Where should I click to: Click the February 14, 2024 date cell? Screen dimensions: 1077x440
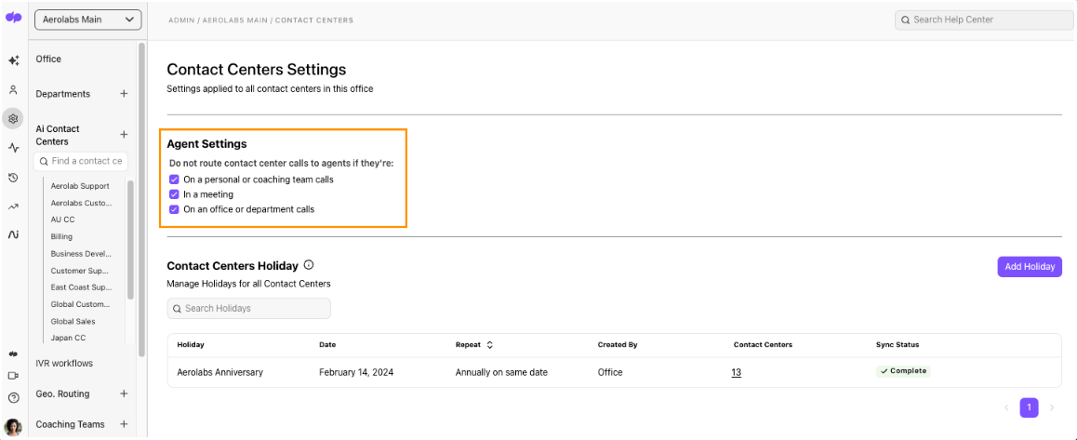point(356,373)
